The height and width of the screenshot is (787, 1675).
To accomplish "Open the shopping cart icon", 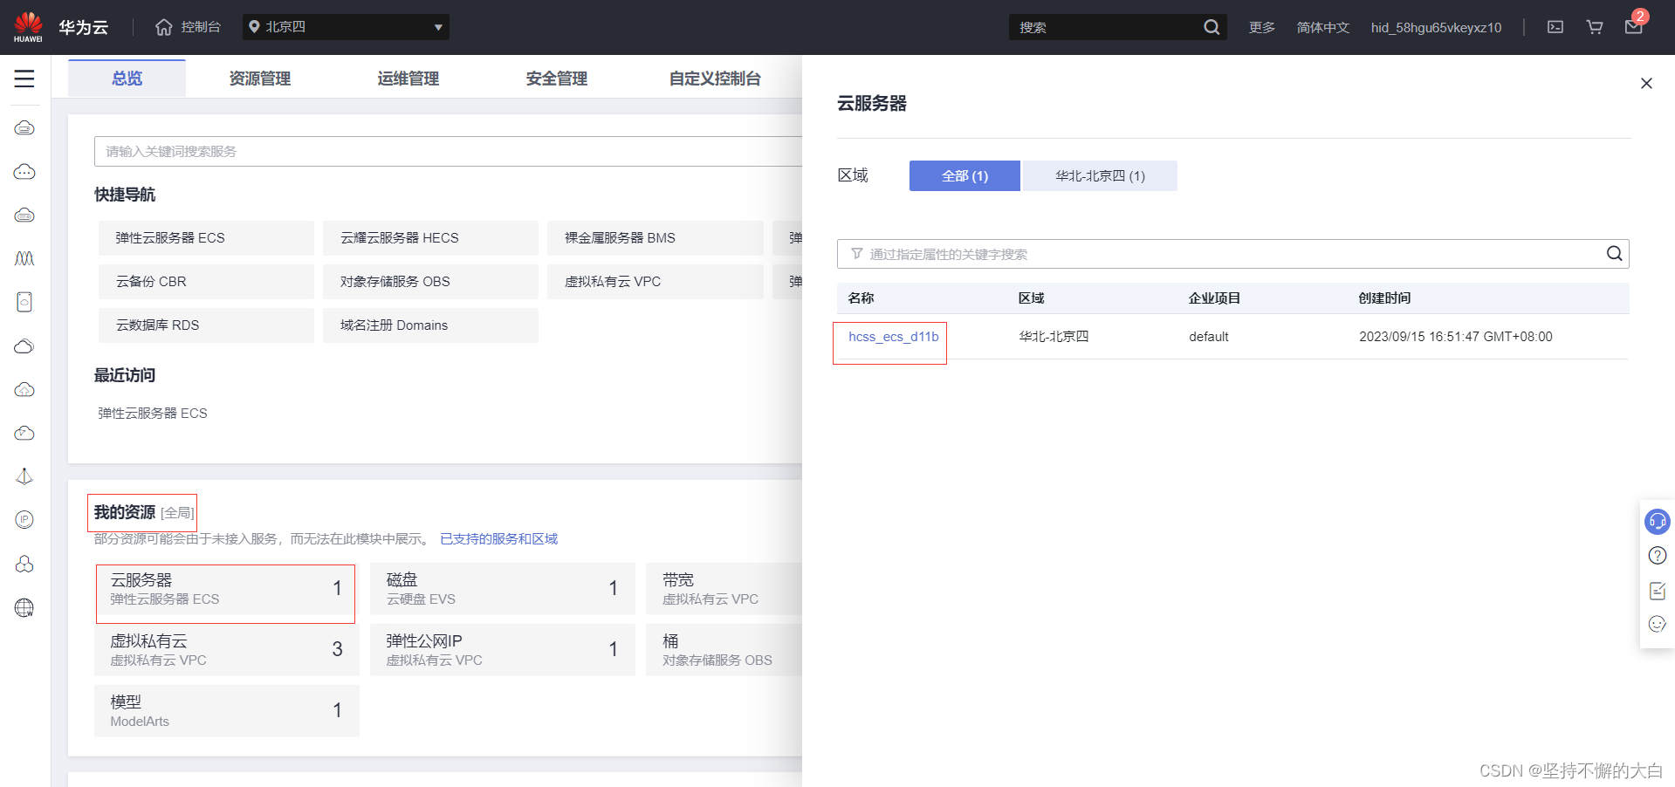I will (x=1595, y=27).
